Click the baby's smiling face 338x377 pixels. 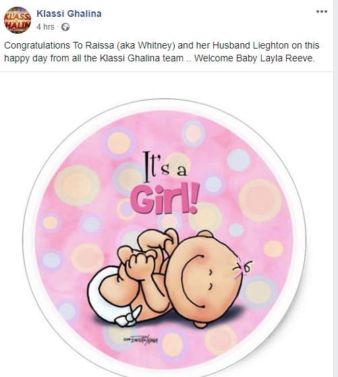(204, 280)
